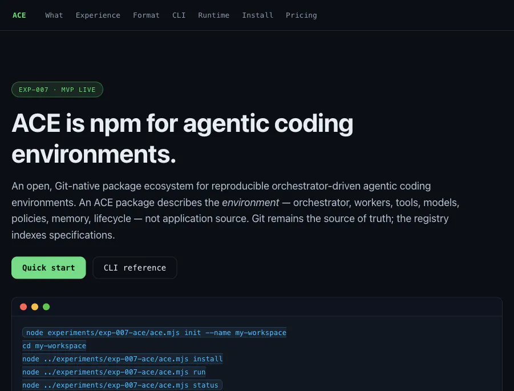Click the red terminal window dot
The height and width of the screenshot is (391, 514).
[23, 307]
